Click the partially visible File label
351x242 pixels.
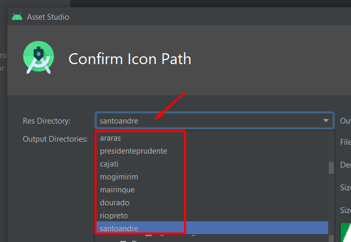point(345,142)
